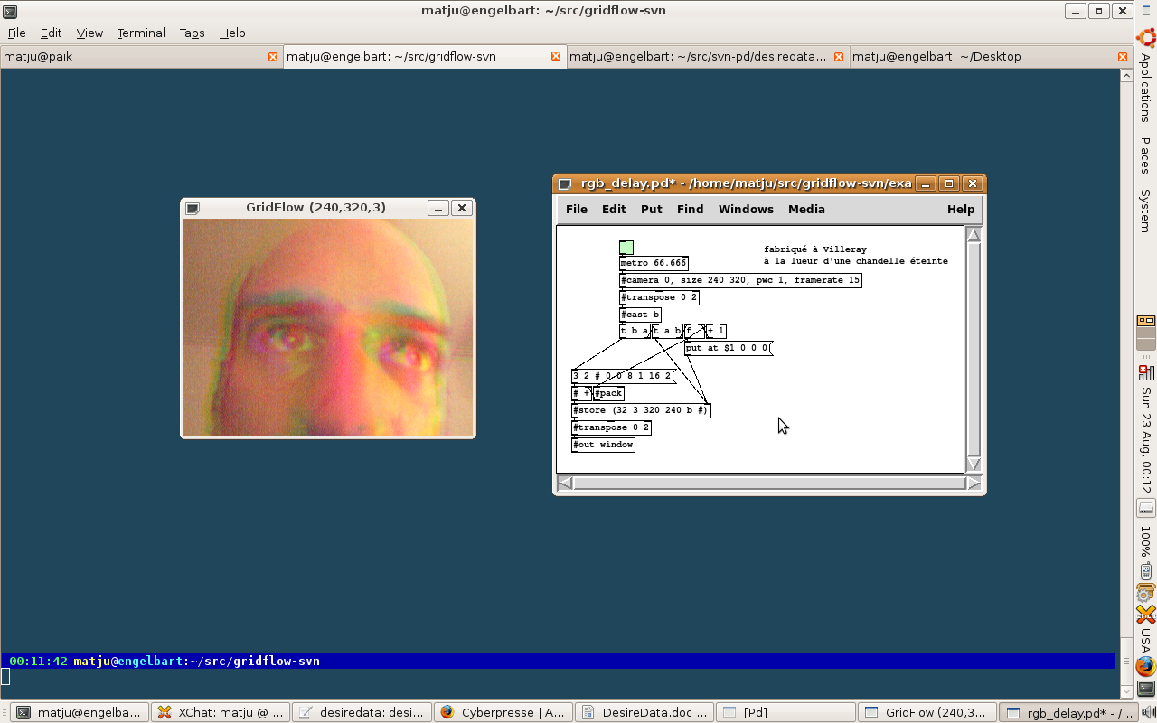Click the Firefox icon in the side panel
1157x723 pixels.
click(x=1145, y=666)
